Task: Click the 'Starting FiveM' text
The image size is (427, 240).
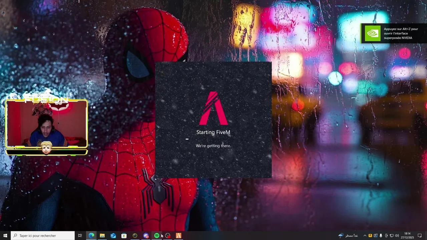Action: (213, 132)
